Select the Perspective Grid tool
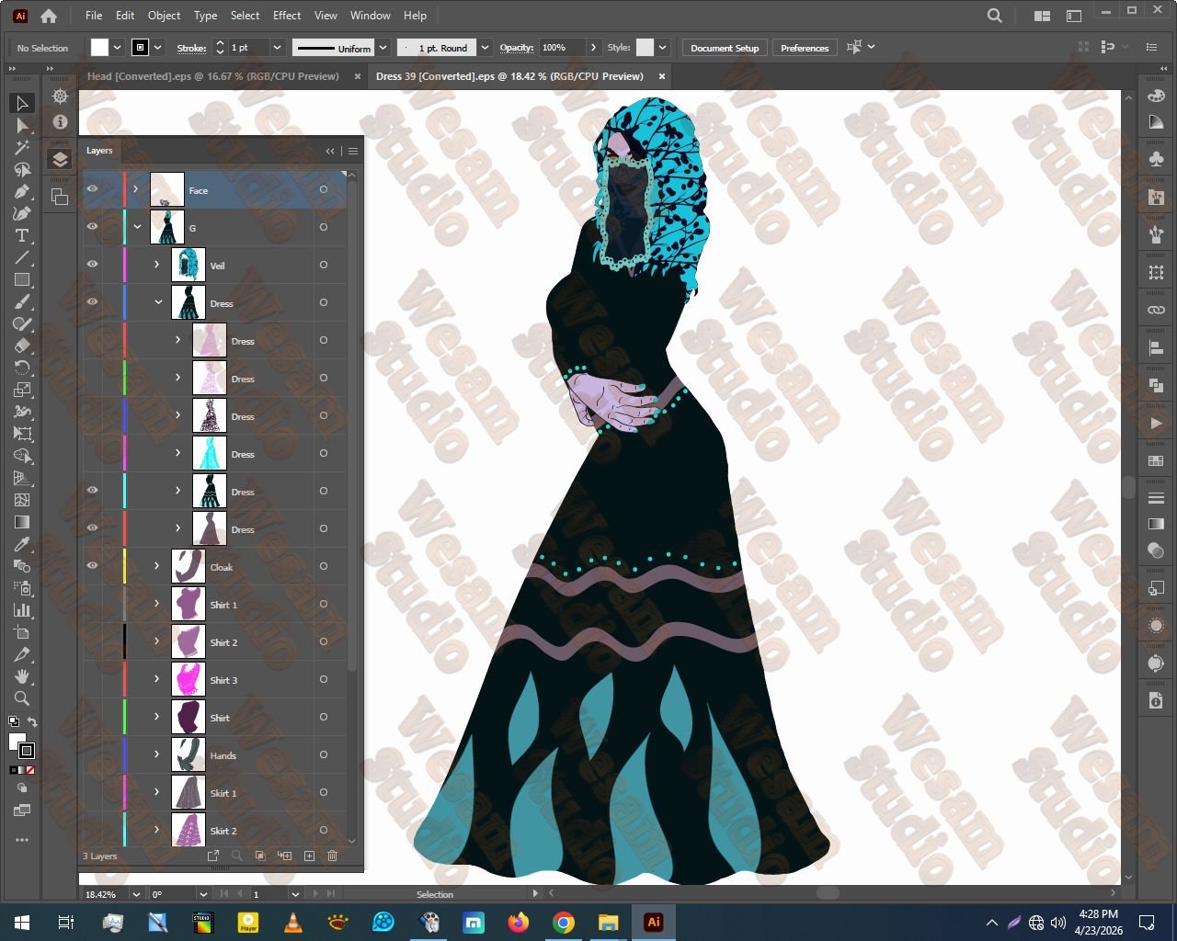Image resolution: width=1177 pixels, height=941 pixels. 23,478
